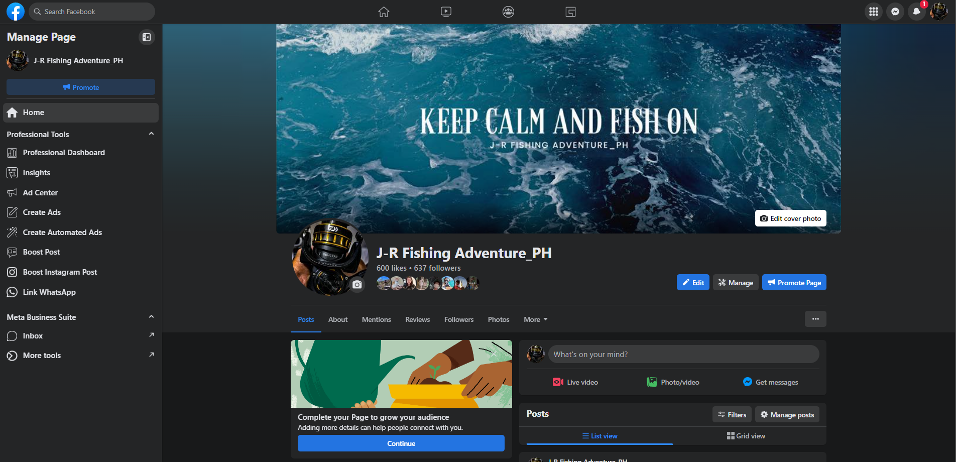Screen dimensions: 956x462
Task: Select Grid view for posts
Action: 746,436
